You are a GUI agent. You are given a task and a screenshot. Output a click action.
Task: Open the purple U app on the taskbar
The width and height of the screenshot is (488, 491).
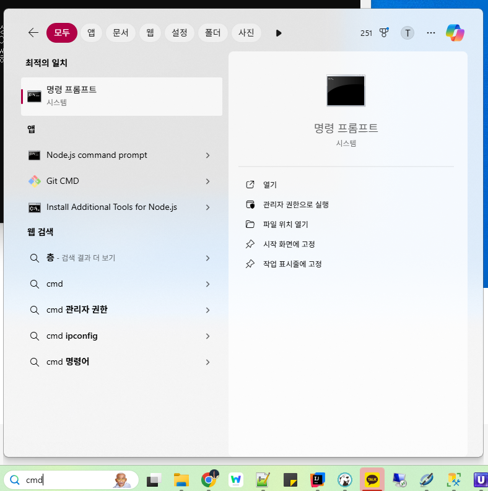tap(481, 480)
